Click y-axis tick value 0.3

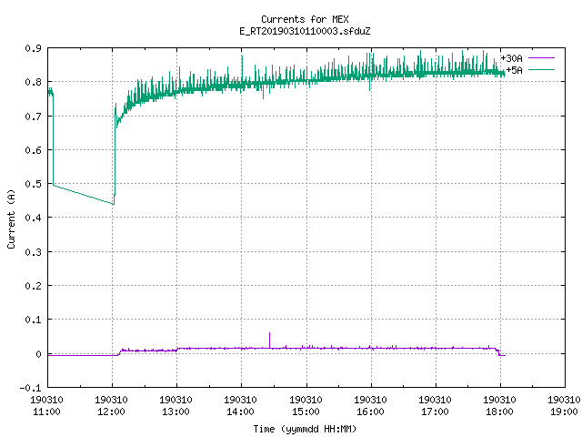coord(33,252)
